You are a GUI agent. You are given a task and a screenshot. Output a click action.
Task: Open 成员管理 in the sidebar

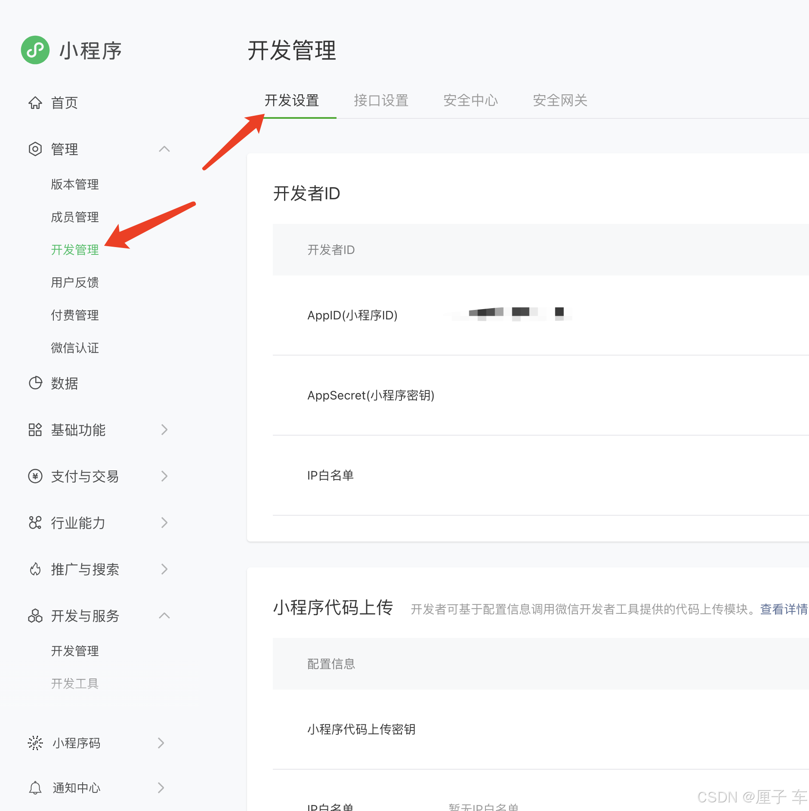(75, 217)
